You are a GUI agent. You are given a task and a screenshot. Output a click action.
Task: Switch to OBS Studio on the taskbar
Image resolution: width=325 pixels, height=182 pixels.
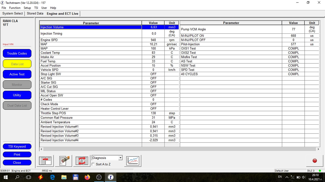pyautogui.click(x=99, y=177)
